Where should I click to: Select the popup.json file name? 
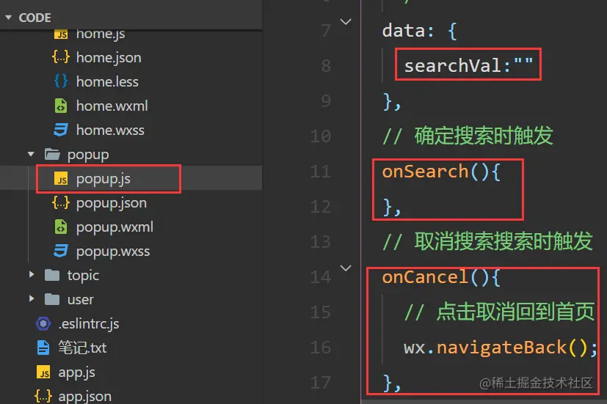[111, 203]
